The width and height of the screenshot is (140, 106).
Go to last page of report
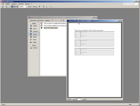(85, 99)
